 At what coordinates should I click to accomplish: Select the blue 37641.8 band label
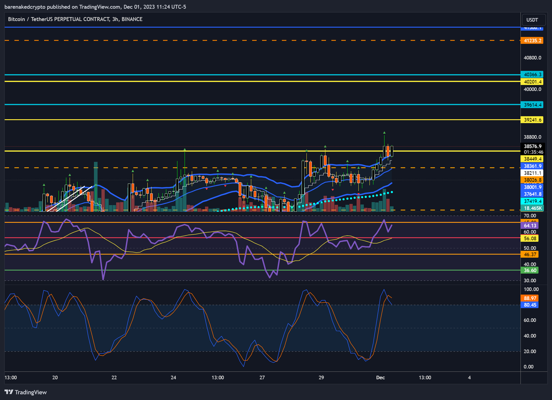click(x=533, y=194)
